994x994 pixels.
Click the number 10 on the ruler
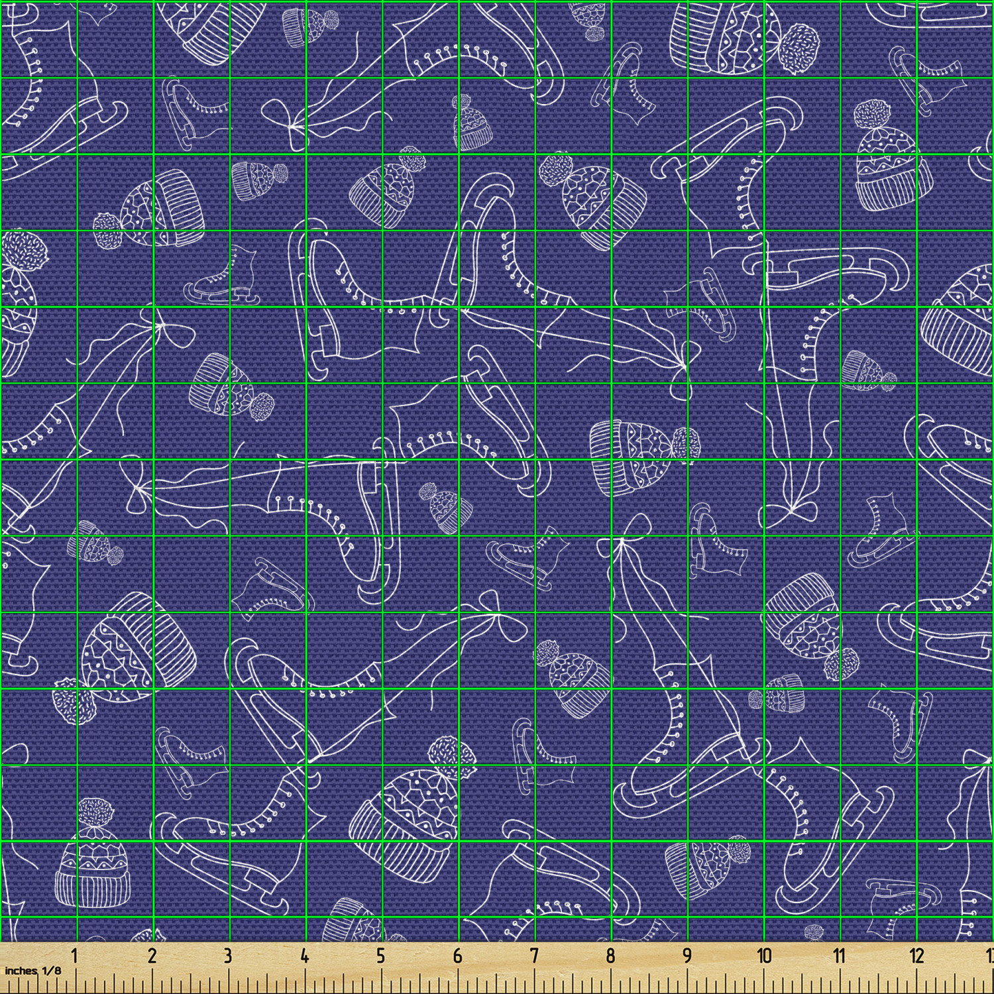pos(764,956)
